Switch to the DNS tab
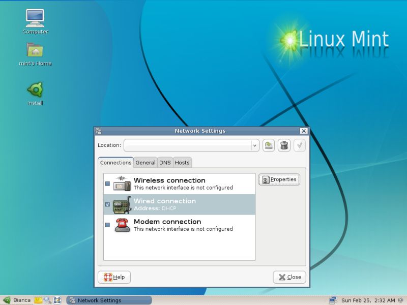 [165, 163]
